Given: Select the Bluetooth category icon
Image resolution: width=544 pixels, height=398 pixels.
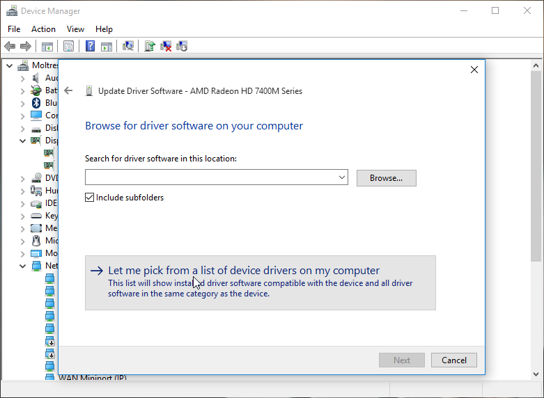Looking at the screenshot, I should (x=36, y=103).
